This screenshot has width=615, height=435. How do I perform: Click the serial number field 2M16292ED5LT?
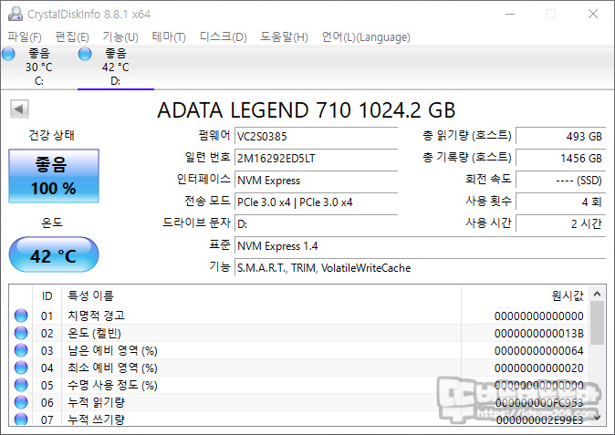(316, 159)
